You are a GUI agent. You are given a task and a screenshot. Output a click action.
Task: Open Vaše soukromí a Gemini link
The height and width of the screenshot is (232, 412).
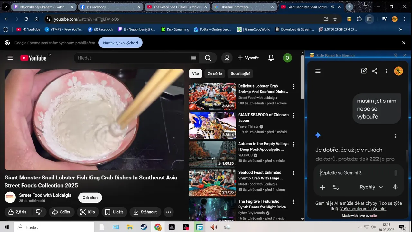click(x=363, y=209)
